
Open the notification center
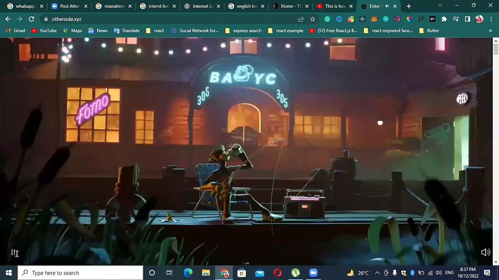487,273
